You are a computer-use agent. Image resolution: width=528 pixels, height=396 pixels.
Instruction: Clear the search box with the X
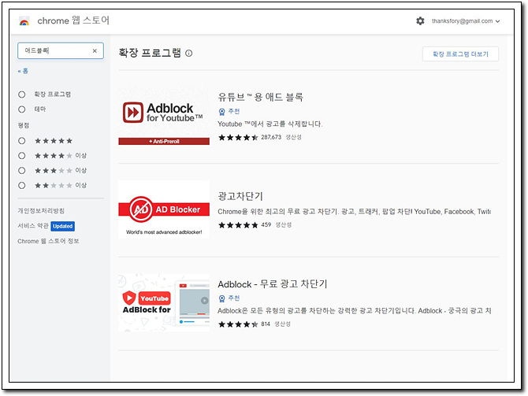tap(95, 51)
